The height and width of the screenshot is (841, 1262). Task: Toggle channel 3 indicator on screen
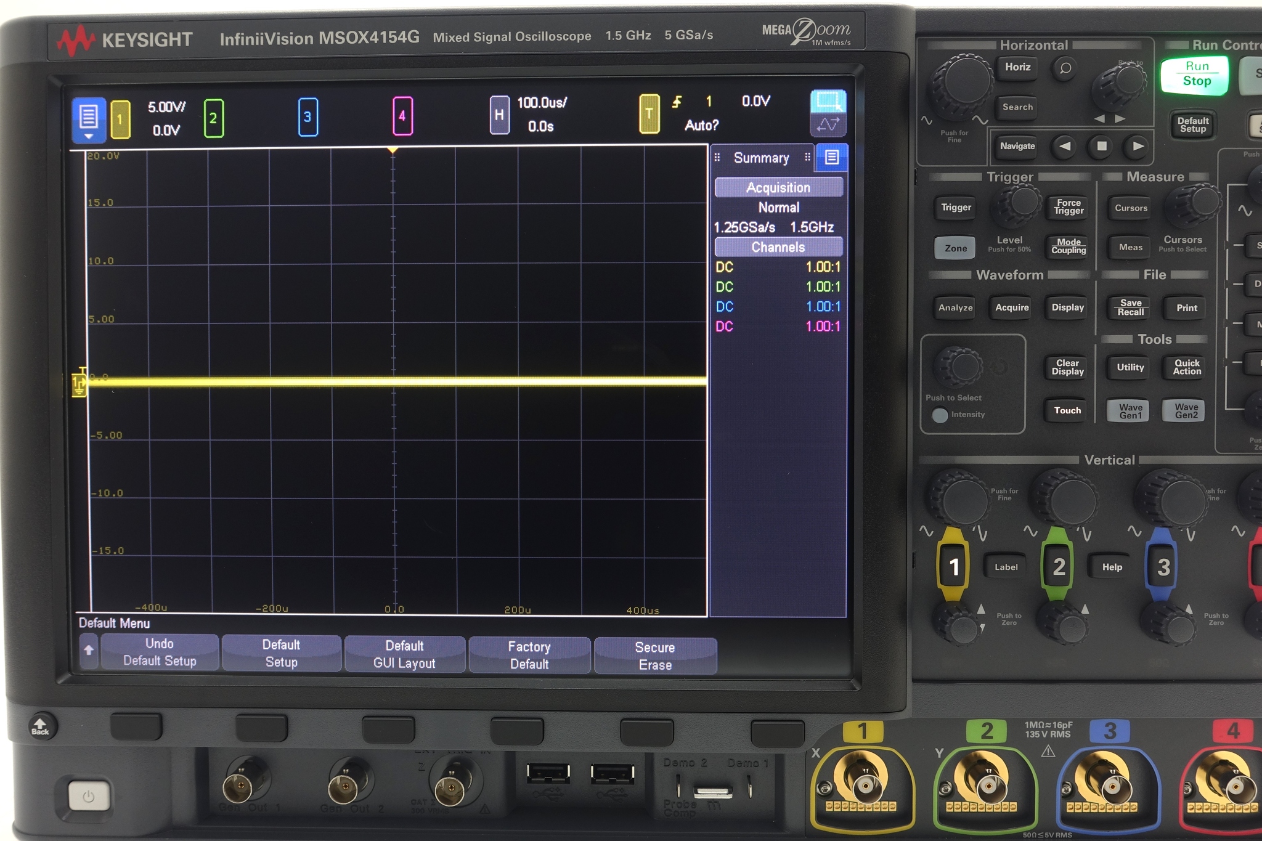click(307, 116)
